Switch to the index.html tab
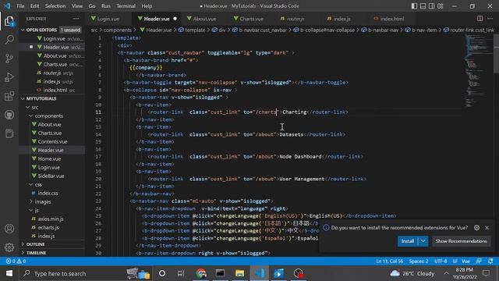Viewport: 499px width, 281px height. (x=392, y=19)
